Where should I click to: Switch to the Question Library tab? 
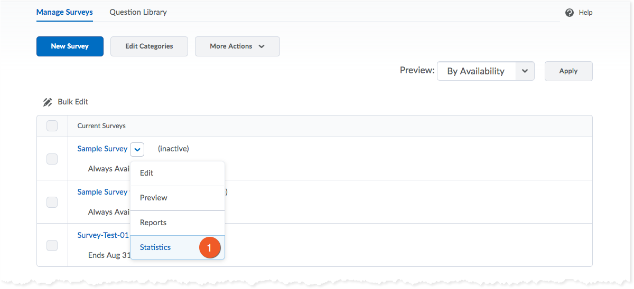tap(138, 12)
